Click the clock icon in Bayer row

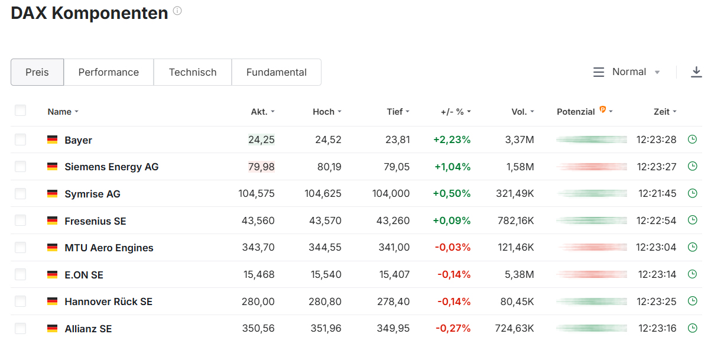[x=693, y=140]
